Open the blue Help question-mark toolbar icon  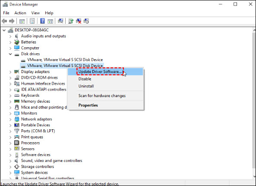pos(42,21)
